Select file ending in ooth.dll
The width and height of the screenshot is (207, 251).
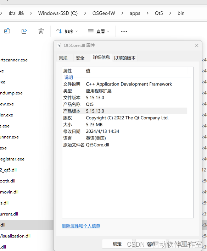pyautogui.click(x=8, y=181)
